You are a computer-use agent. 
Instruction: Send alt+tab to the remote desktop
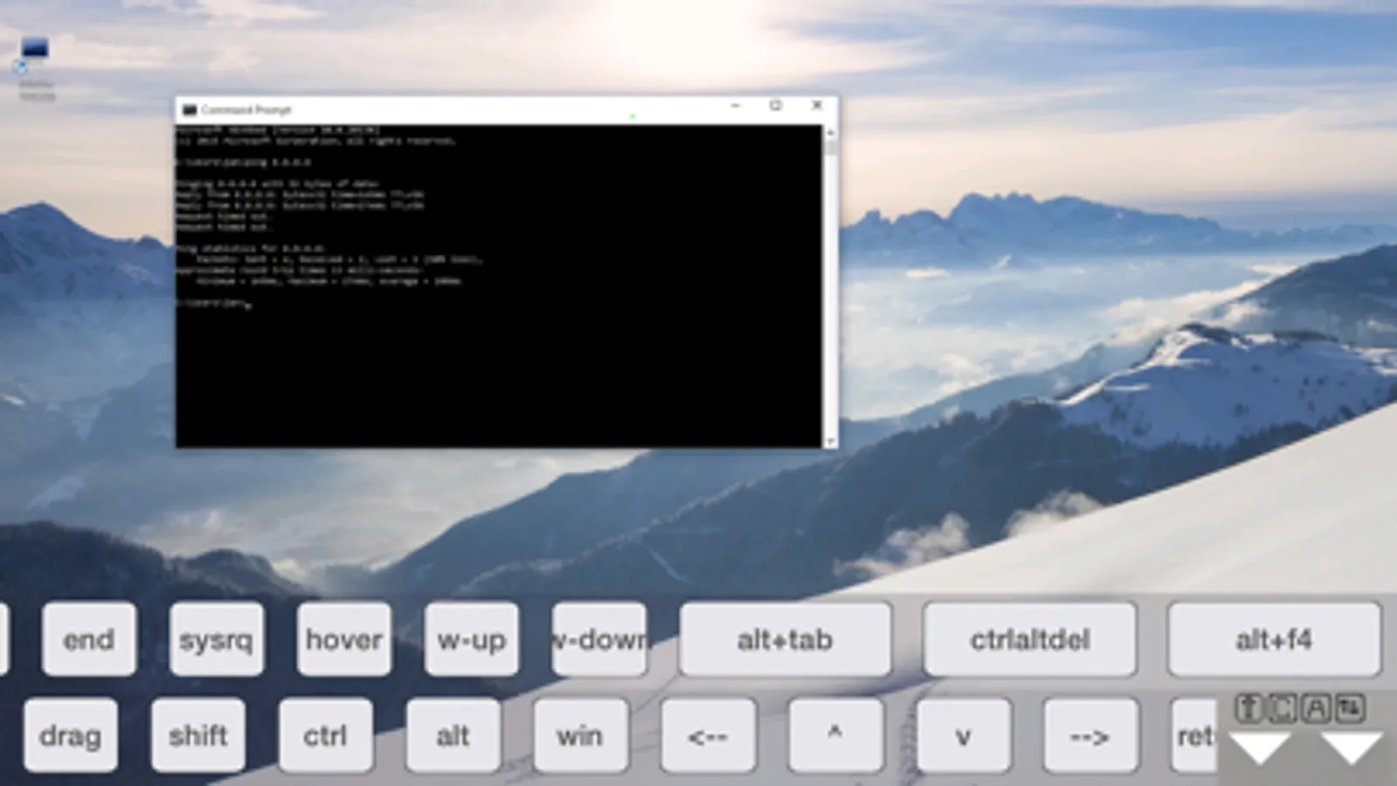[785, 639]
